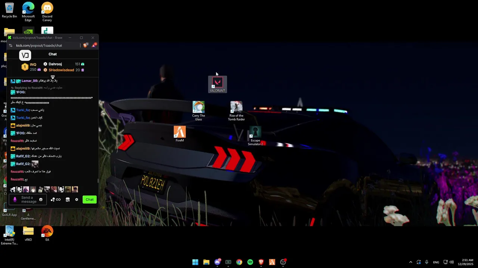Launch Discord Canary desktop shortcut
This screenshot has height=268, width=478.
47,12
